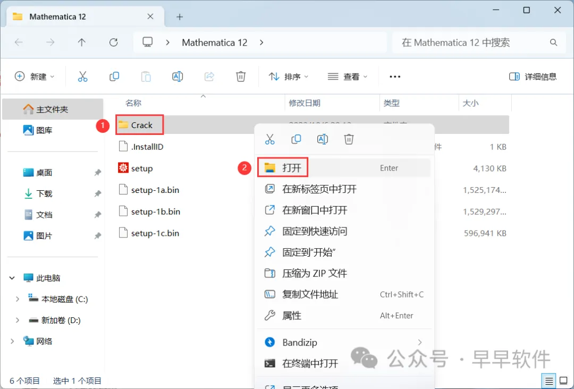Expand the 新加卷 (D:) node
The height and width of the screenshot is (389, 574).
coord(17,320)
